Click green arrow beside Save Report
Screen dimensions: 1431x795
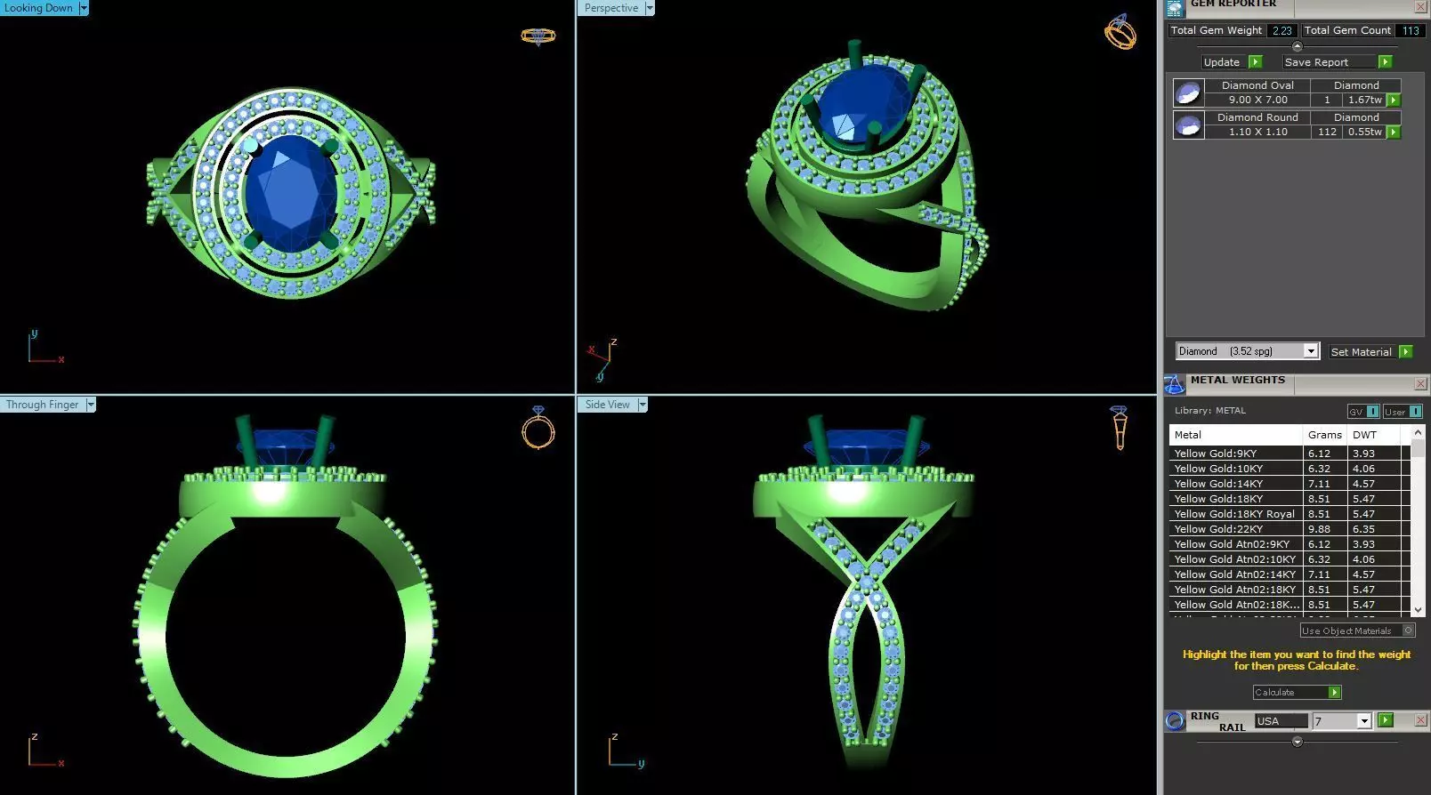click(x=1385, y=62)
